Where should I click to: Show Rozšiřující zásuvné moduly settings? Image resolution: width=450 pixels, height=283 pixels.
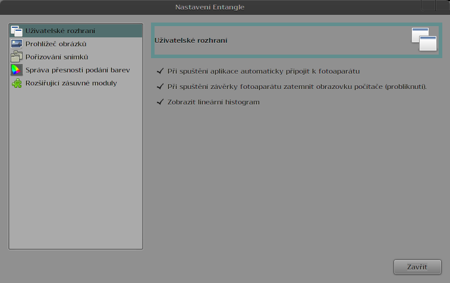coord(75,83)
